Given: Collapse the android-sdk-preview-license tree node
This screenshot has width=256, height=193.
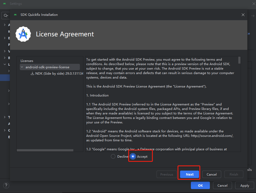Looking at the screenshot, I should (x=22, y=67).
